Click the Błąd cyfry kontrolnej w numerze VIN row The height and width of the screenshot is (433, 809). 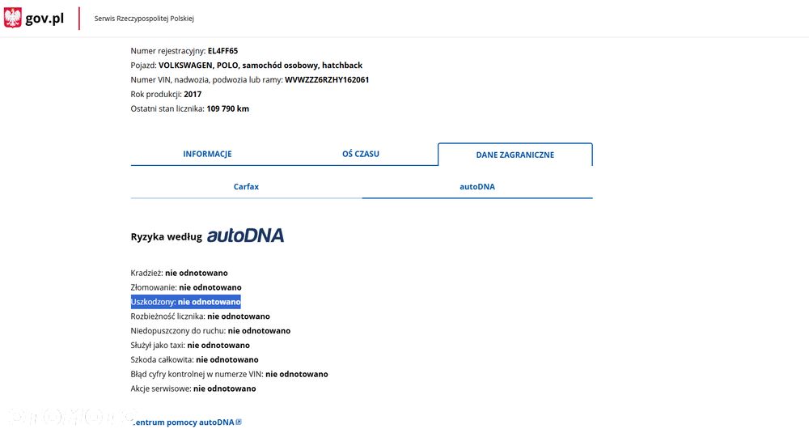(229, 374)
